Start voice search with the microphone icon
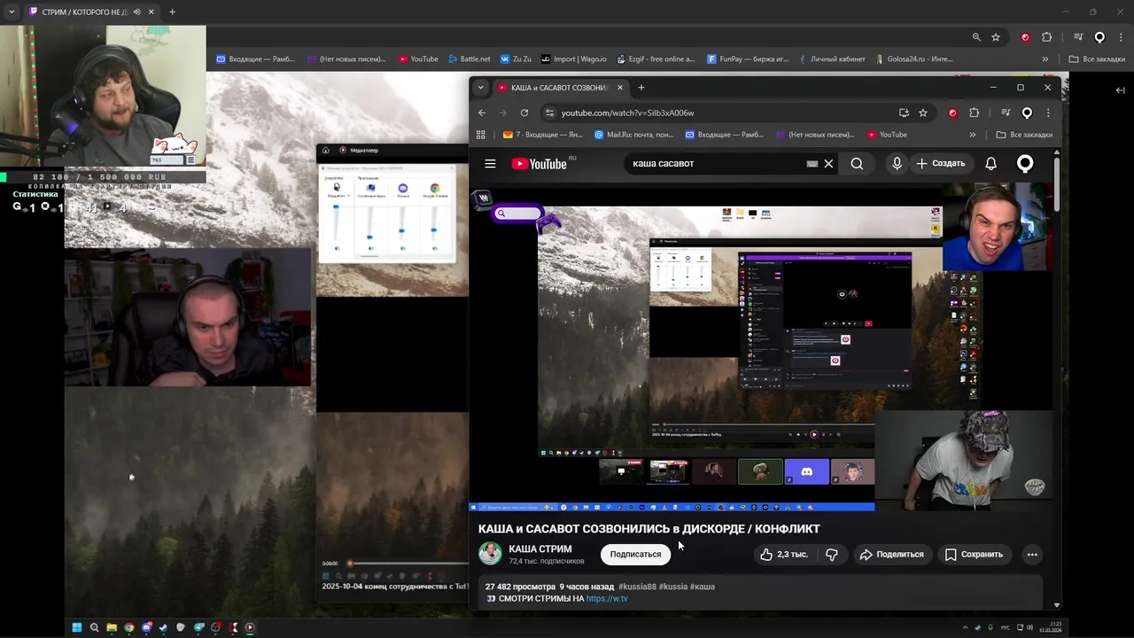The image size is (1134, 638). [897, 163]
